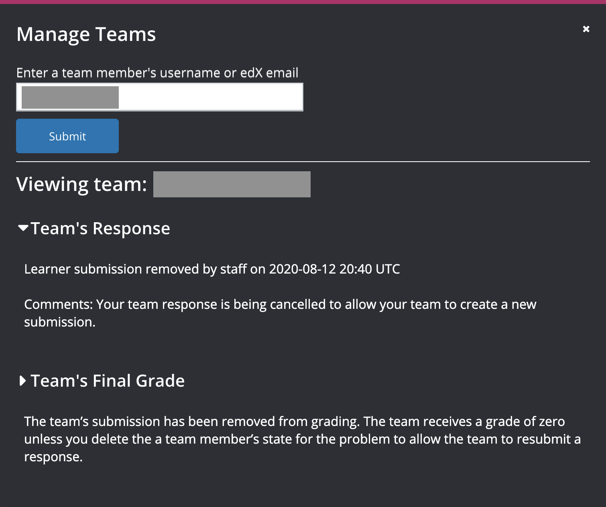Click the redacted team name after Viewing team
Viewport: 606px width, 507px height.
(x=232, y=184)
